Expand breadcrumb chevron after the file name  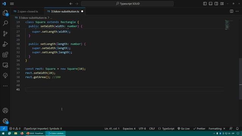[x=48, y=18]
